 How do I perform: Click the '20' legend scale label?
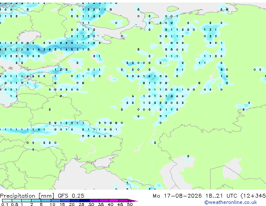[x=72, y=204]
